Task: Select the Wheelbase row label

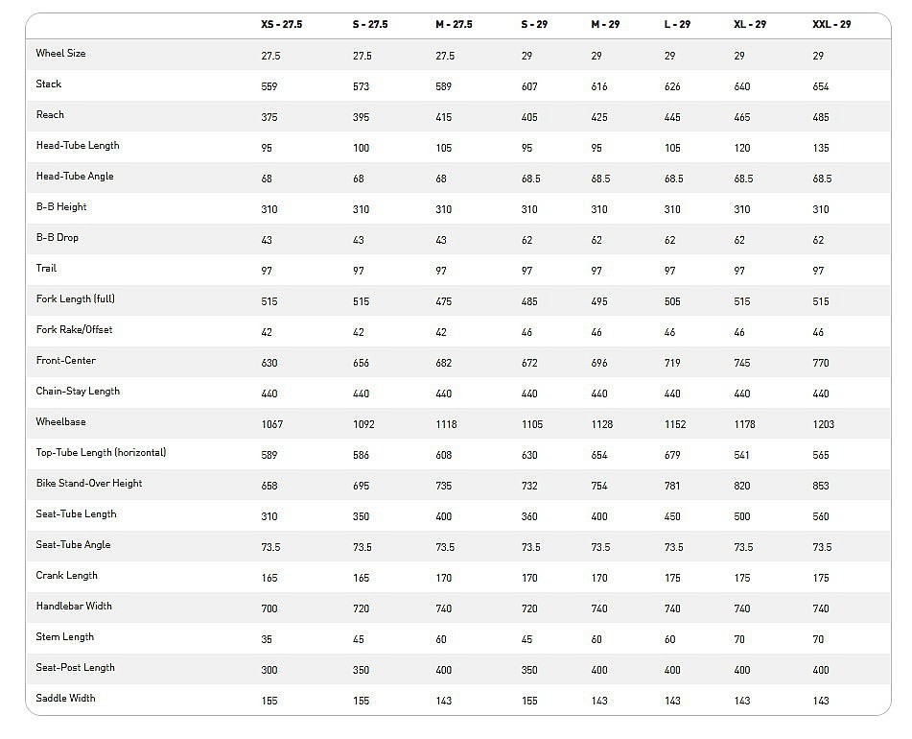Action: [60, 422]
